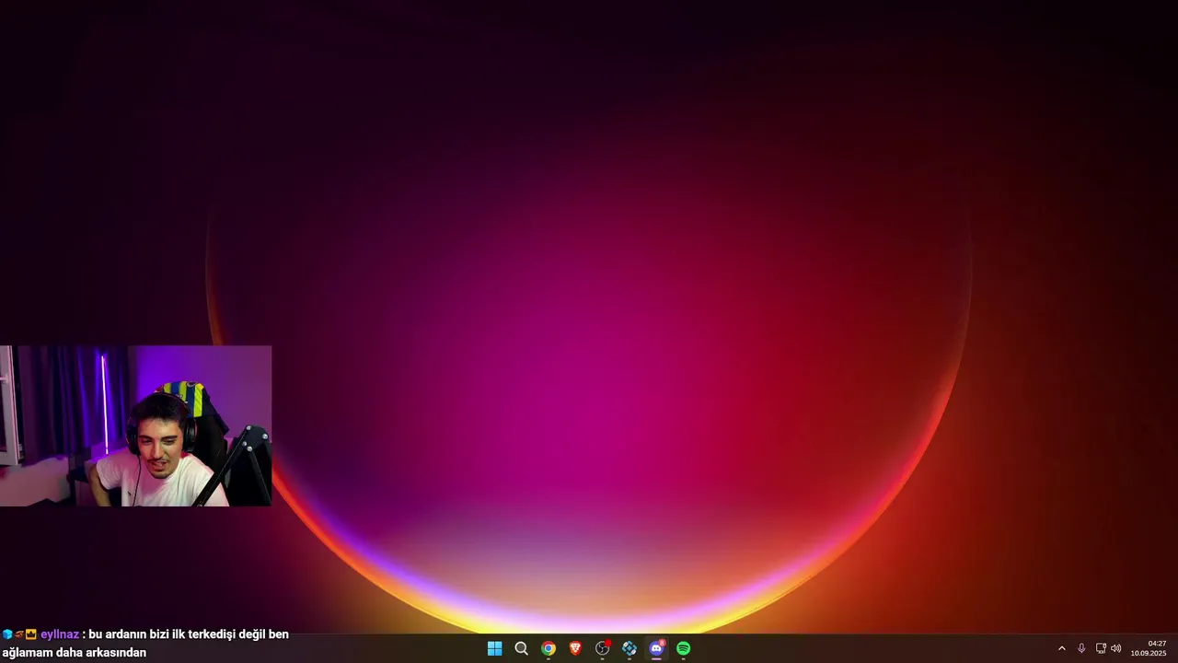Open taskbar Search

coord(521,648)
